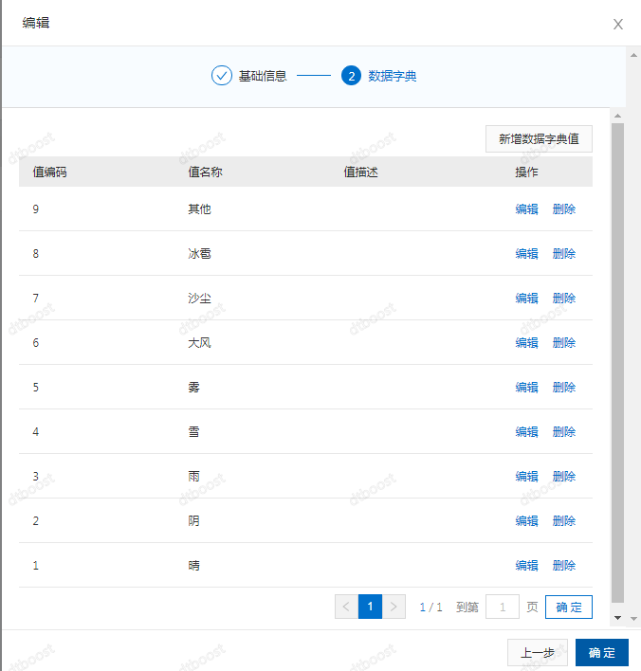The width and height of the screenshot is (641, 671).
Task: Edit the 冰雹 dictionary value
Action: coord(526,254)
